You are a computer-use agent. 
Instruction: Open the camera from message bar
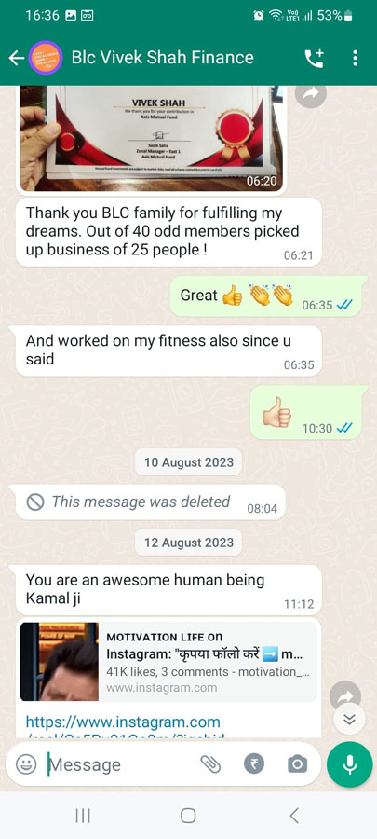298,764
